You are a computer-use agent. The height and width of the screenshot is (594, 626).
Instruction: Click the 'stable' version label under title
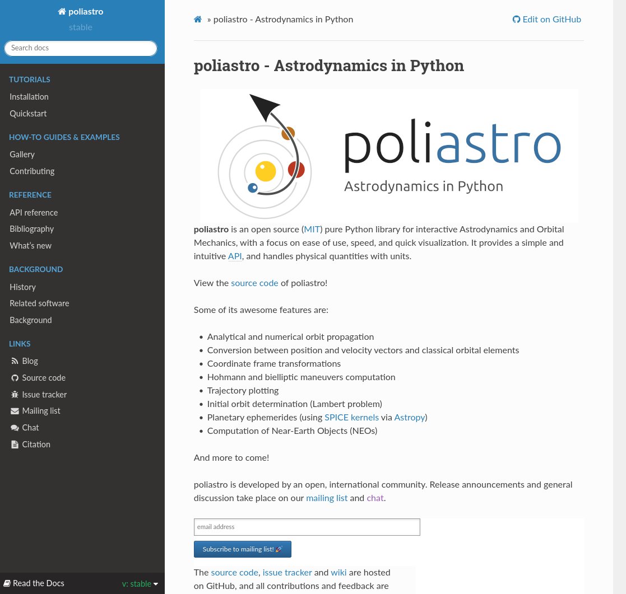point(81,27)
